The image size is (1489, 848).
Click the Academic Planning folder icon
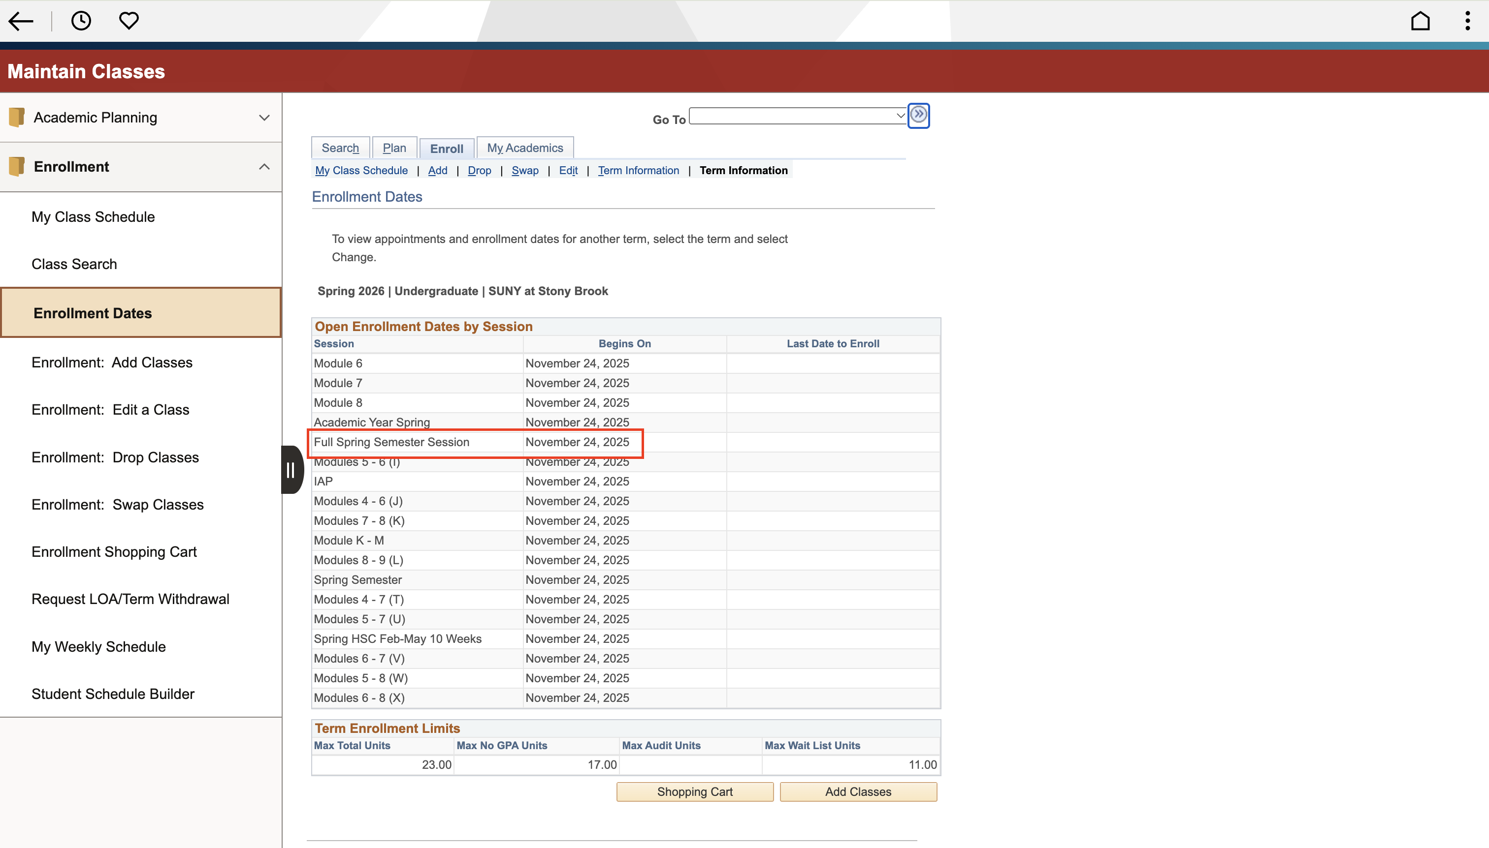(17, 117)
